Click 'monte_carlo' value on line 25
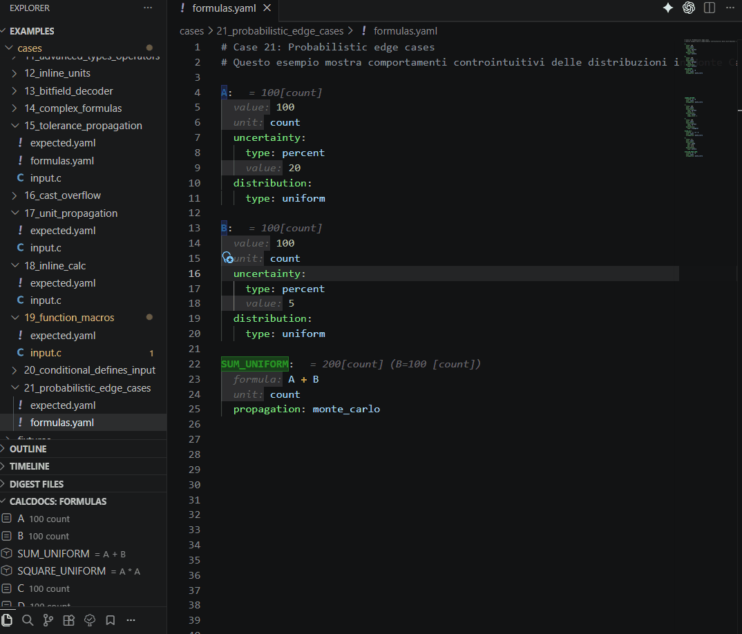742x634 pixels. pyautogui.click(x=346, y=410)
